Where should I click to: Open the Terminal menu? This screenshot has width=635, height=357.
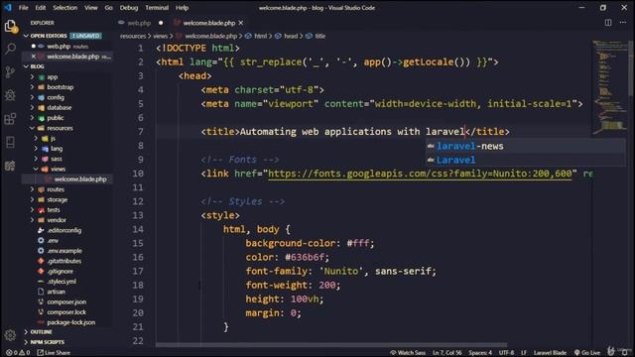[157, 8]
